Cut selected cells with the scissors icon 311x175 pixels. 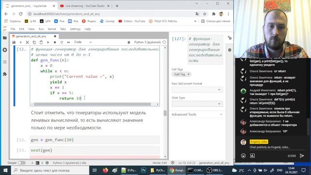pos(27,42)
